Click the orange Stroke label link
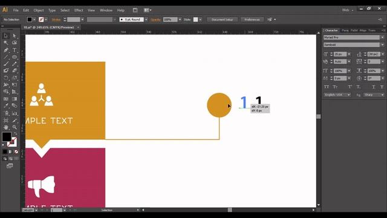Screen dimensions: 387x218 (56, 19)
